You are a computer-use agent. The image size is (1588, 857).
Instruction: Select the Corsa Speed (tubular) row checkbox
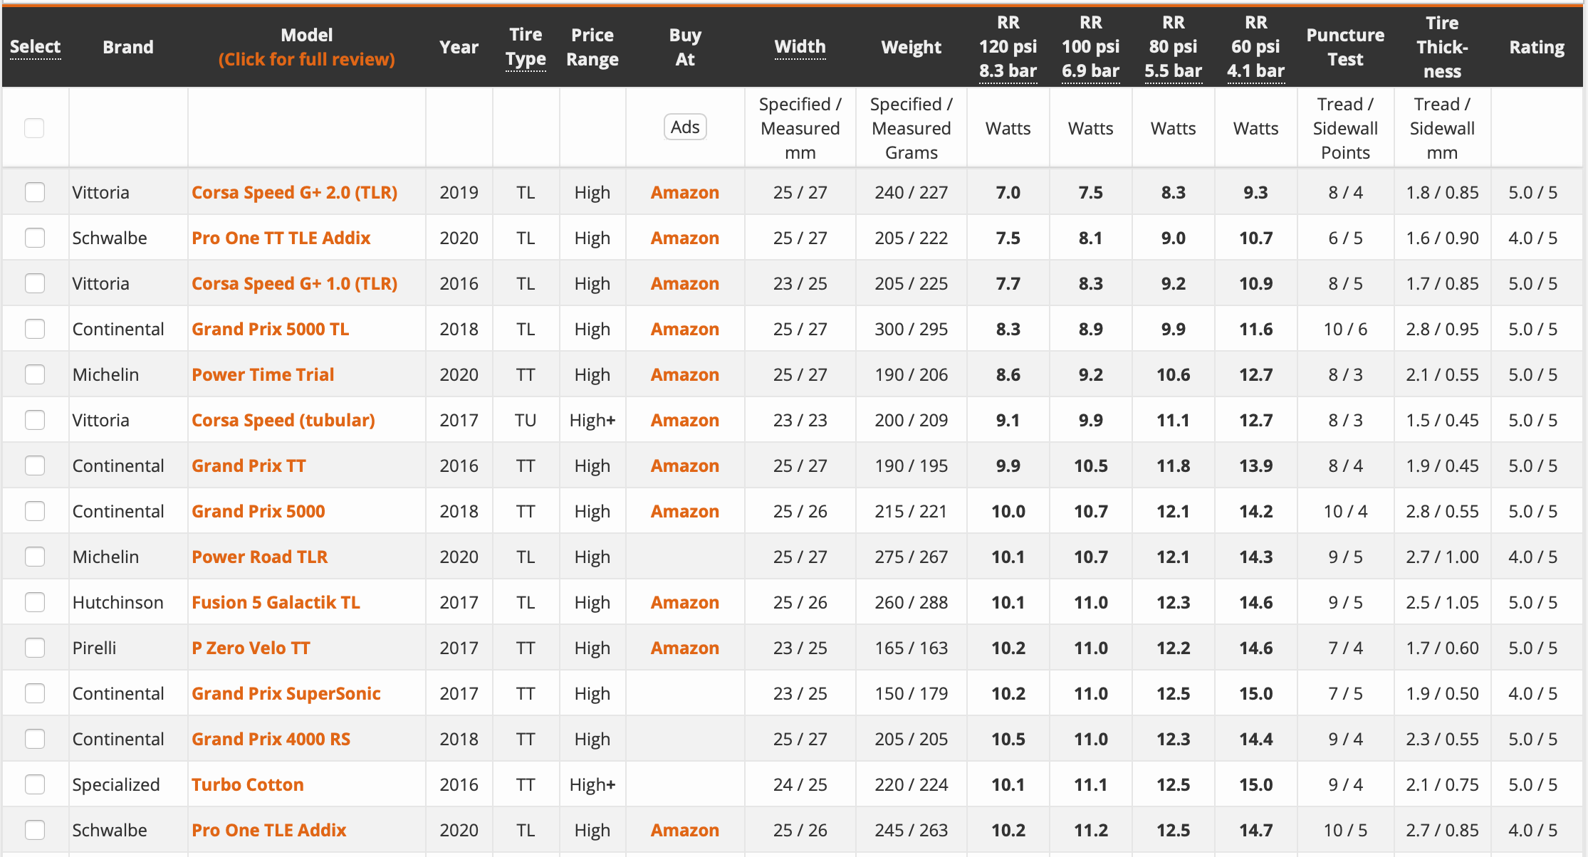click(x=35, y=420)
